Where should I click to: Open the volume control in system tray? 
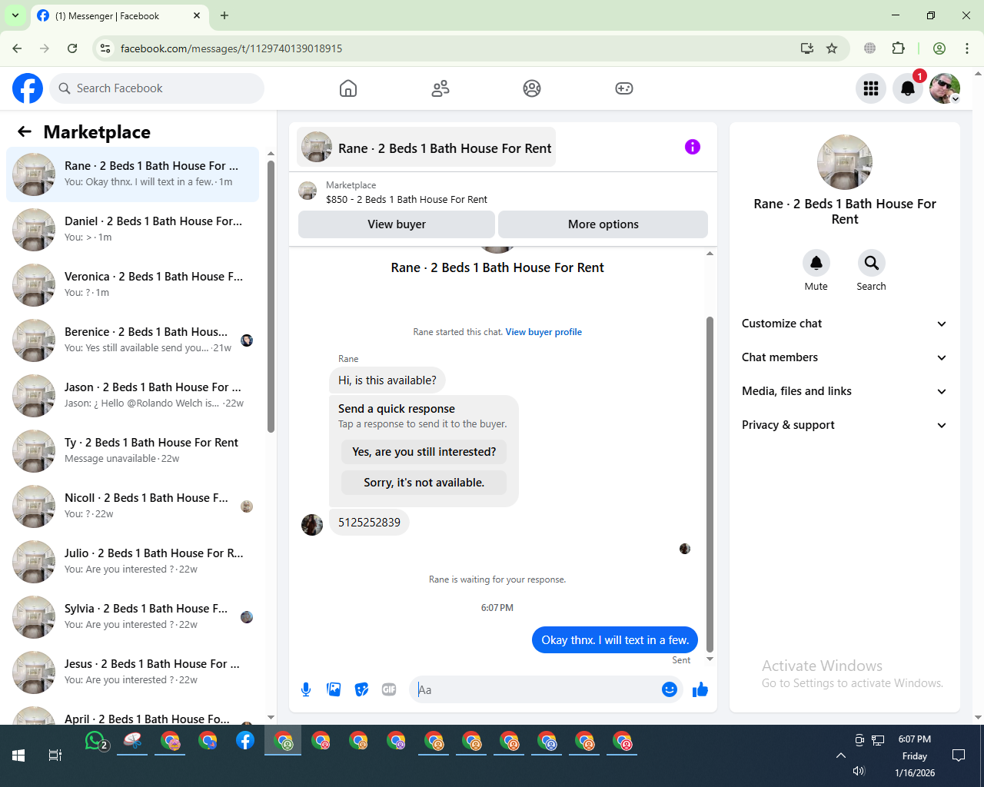coord(859,771)
